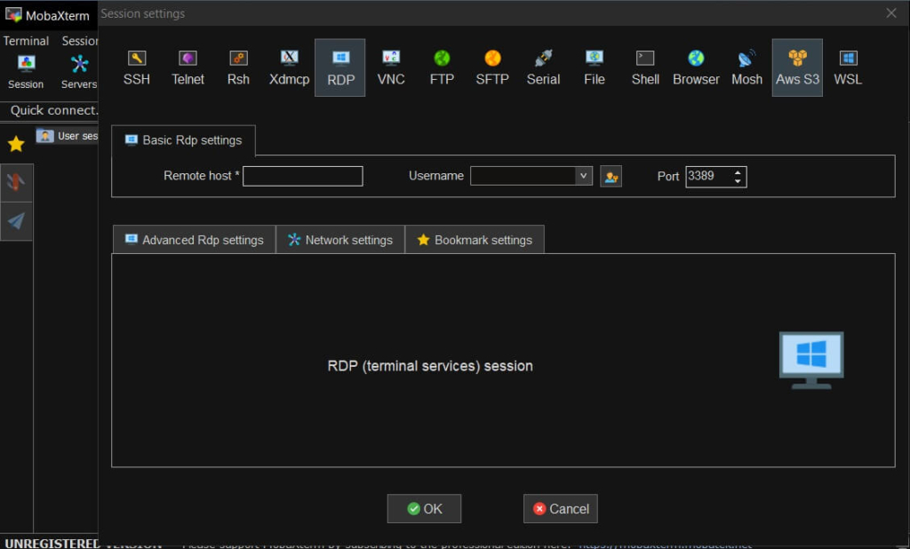Increase the Port number with up arrow
This screenshot has width=910, height=549.
pos(737,172)
